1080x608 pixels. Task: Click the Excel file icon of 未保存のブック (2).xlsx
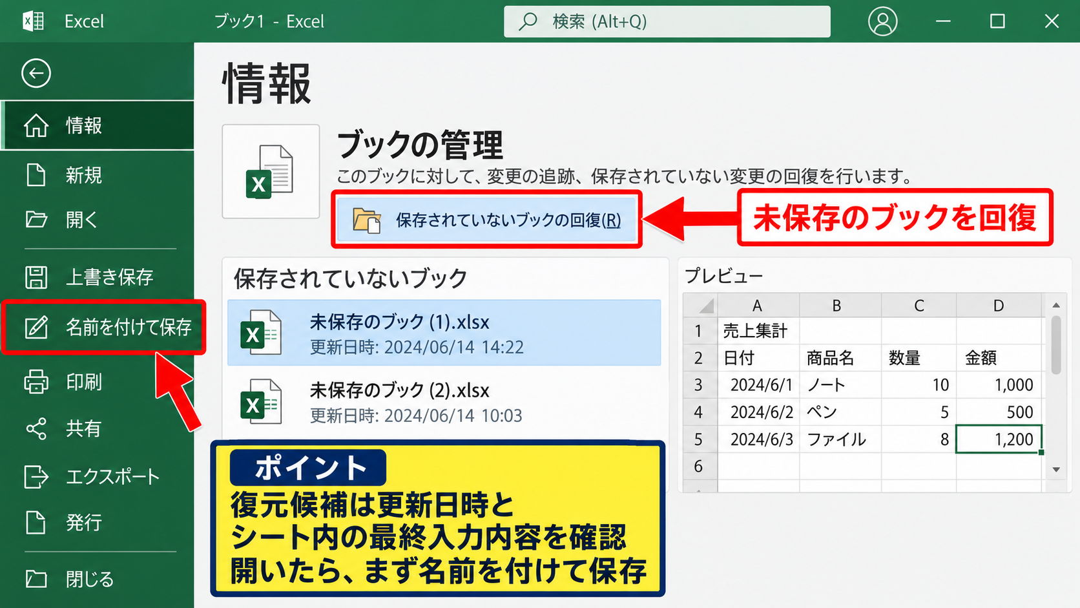click(x=261, y=401)
